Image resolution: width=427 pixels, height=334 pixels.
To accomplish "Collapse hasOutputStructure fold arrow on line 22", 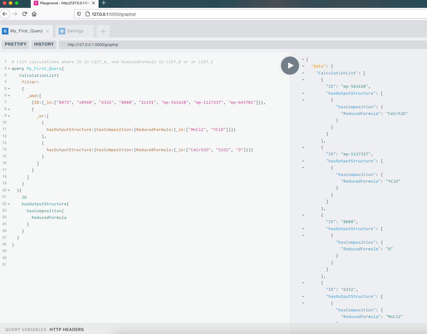I will tap(9, 204).
